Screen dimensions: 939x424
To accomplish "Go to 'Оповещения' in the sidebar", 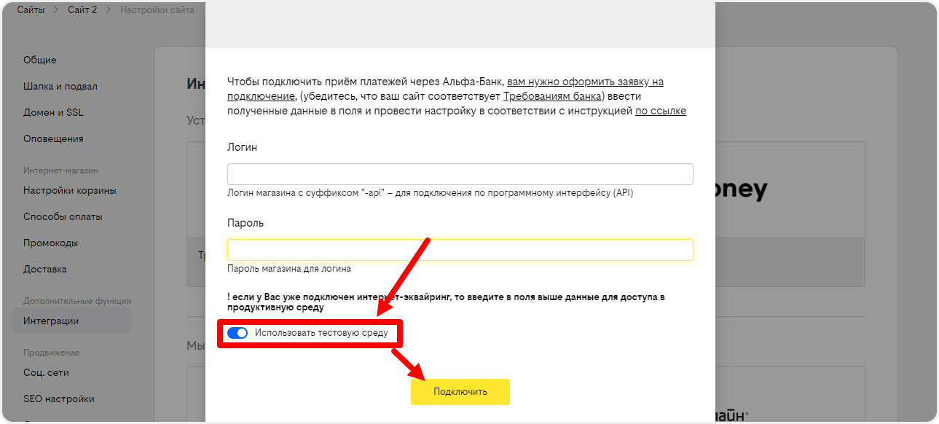I will (x=53, y=138).
